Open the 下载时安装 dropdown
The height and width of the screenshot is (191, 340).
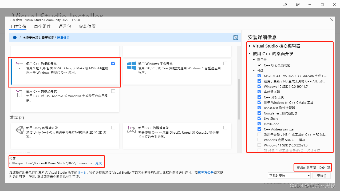point(289,176)
